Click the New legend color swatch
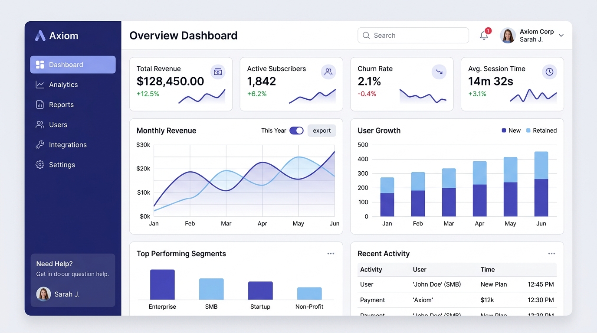This screenshot has width=597, height=333. [504, 131]
